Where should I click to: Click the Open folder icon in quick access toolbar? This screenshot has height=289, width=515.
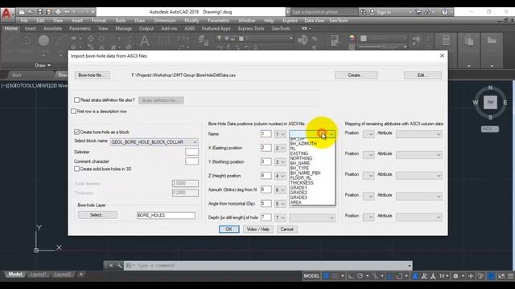coord(31,12)
